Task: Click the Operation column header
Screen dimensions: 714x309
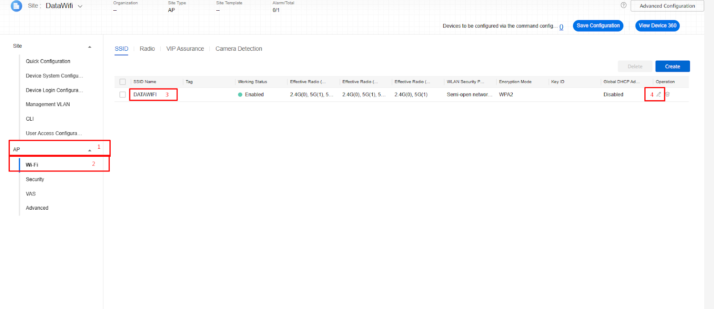Action: coord(665,82)
